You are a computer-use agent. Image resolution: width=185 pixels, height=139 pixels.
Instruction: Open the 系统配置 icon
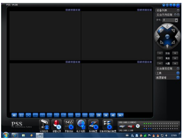(x=93, y=125)
